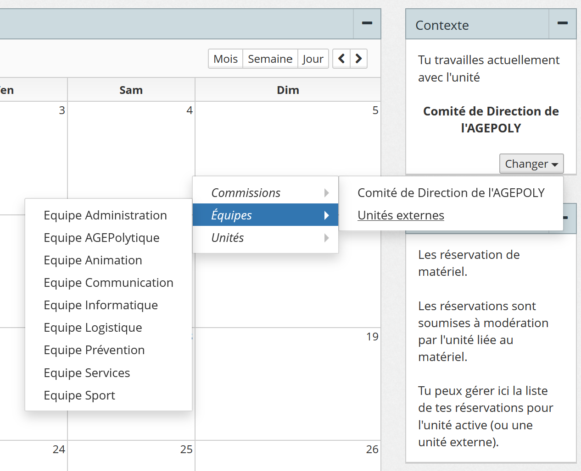The width and height of the screenshot is (581, 471).
Task: Go to next calendar period arrow
Action: (359, 59)
